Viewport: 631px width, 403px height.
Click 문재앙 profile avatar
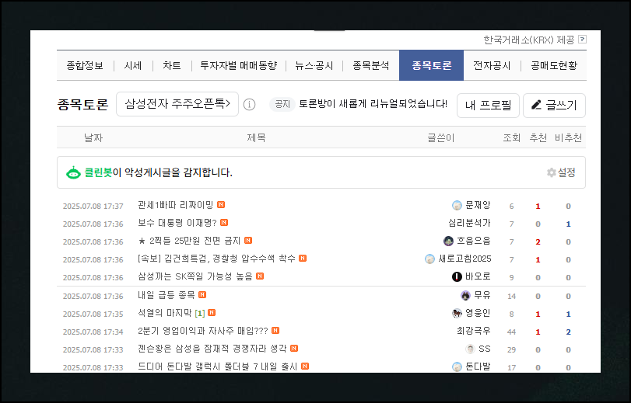tap(457, 206)
